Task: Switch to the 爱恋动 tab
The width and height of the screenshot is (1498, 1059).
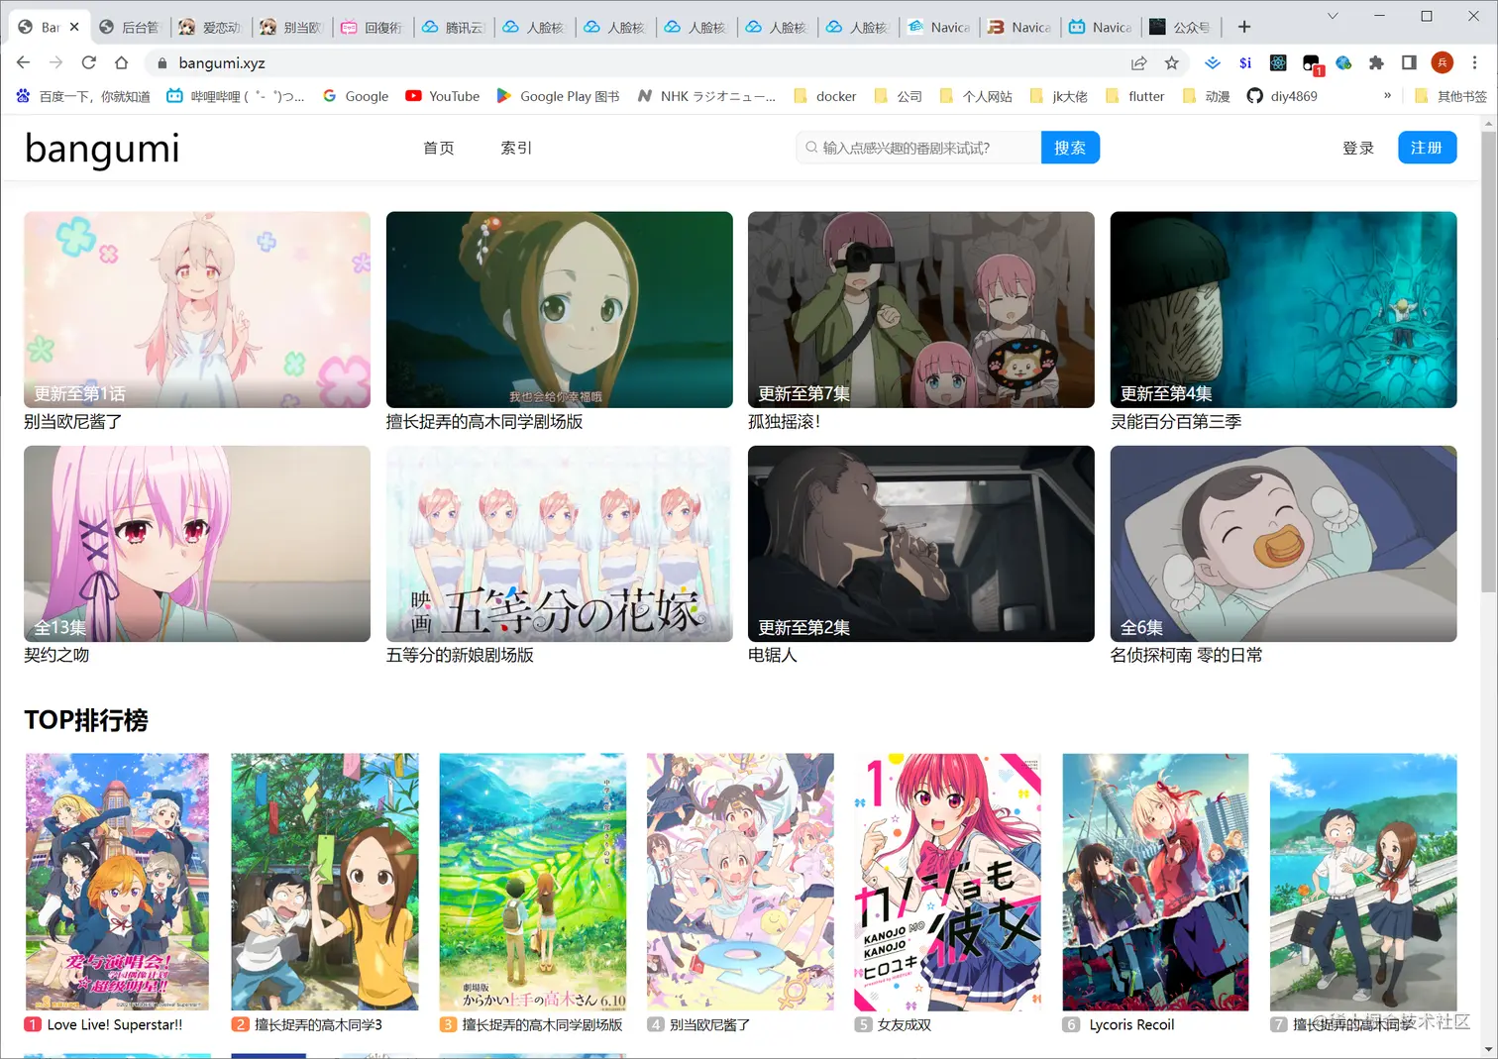Action: pyautogui.click(x=210, y=27)
